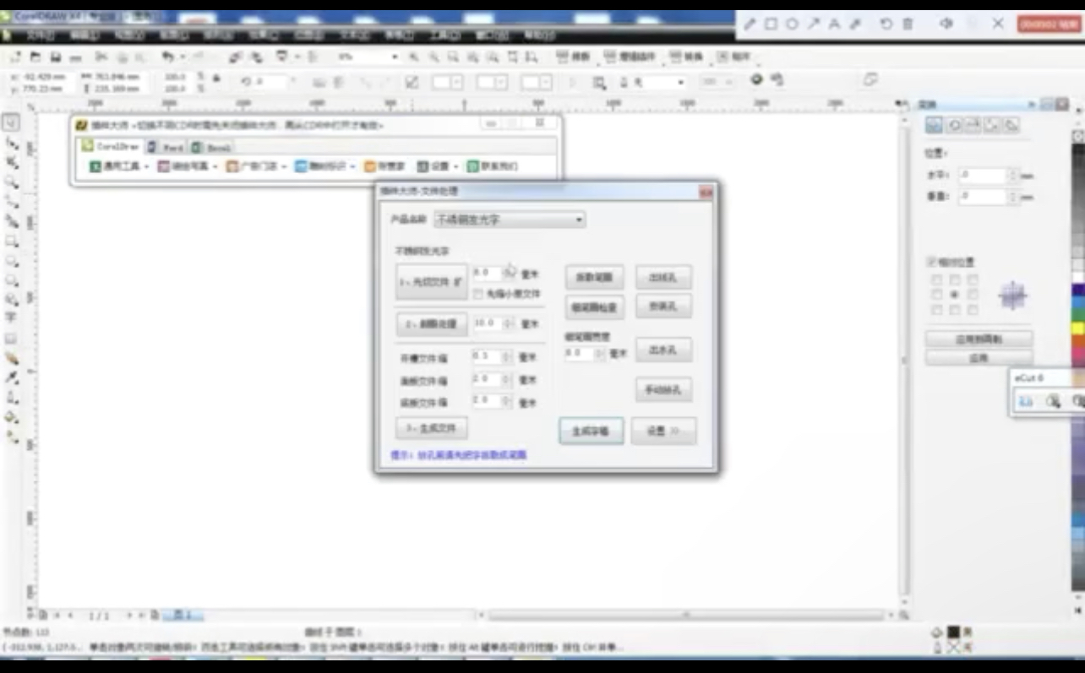Click the 水平 position input field
The height and width of the screenshot is (673, 1085).
click(x=982, y=176)
